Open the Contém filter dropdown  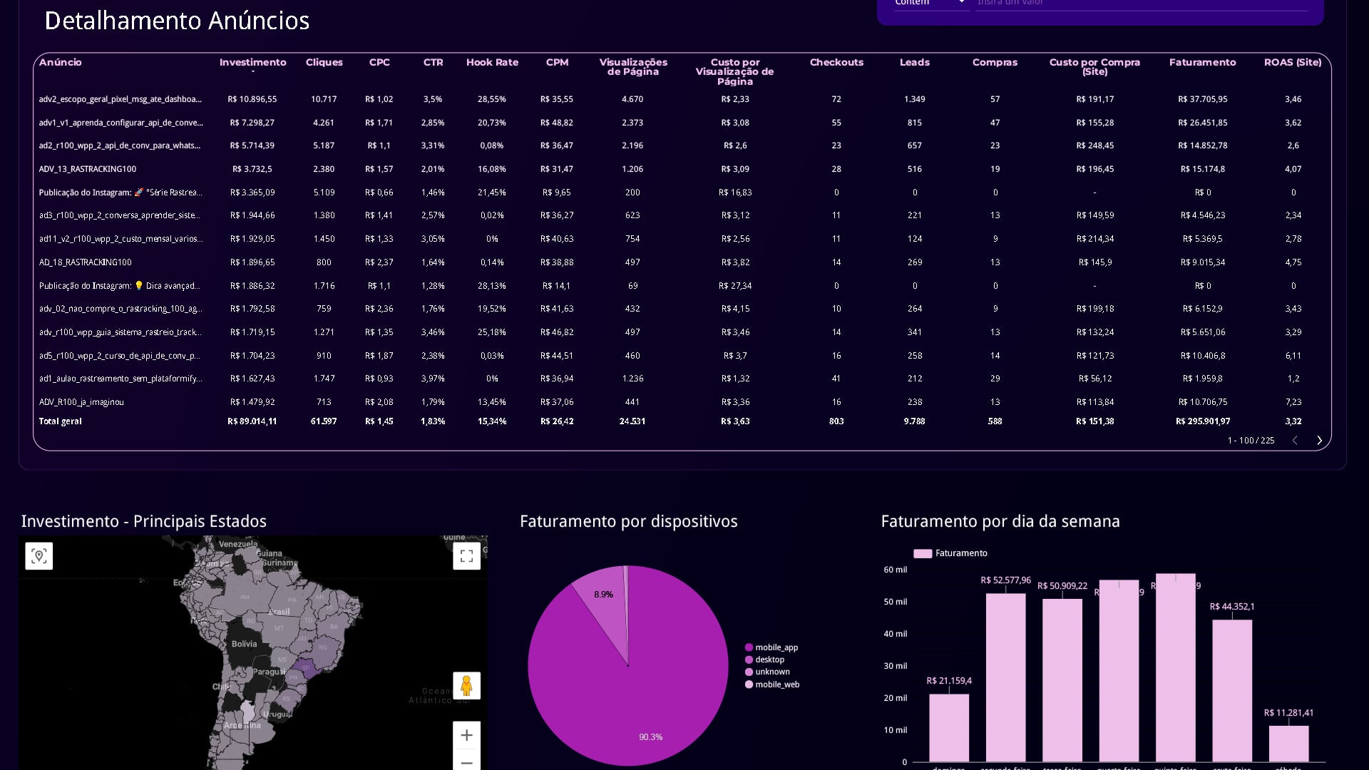[x=930, y=3]
